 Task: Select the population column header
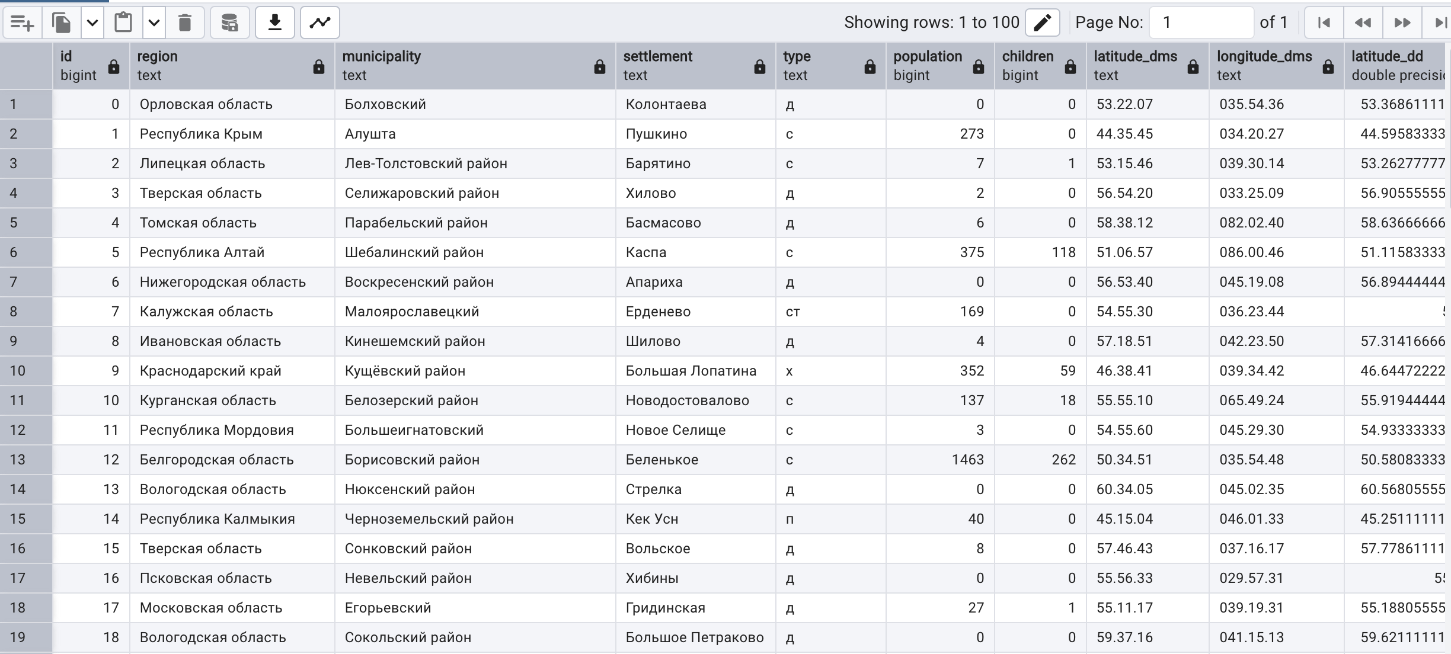tap(940, 66)
